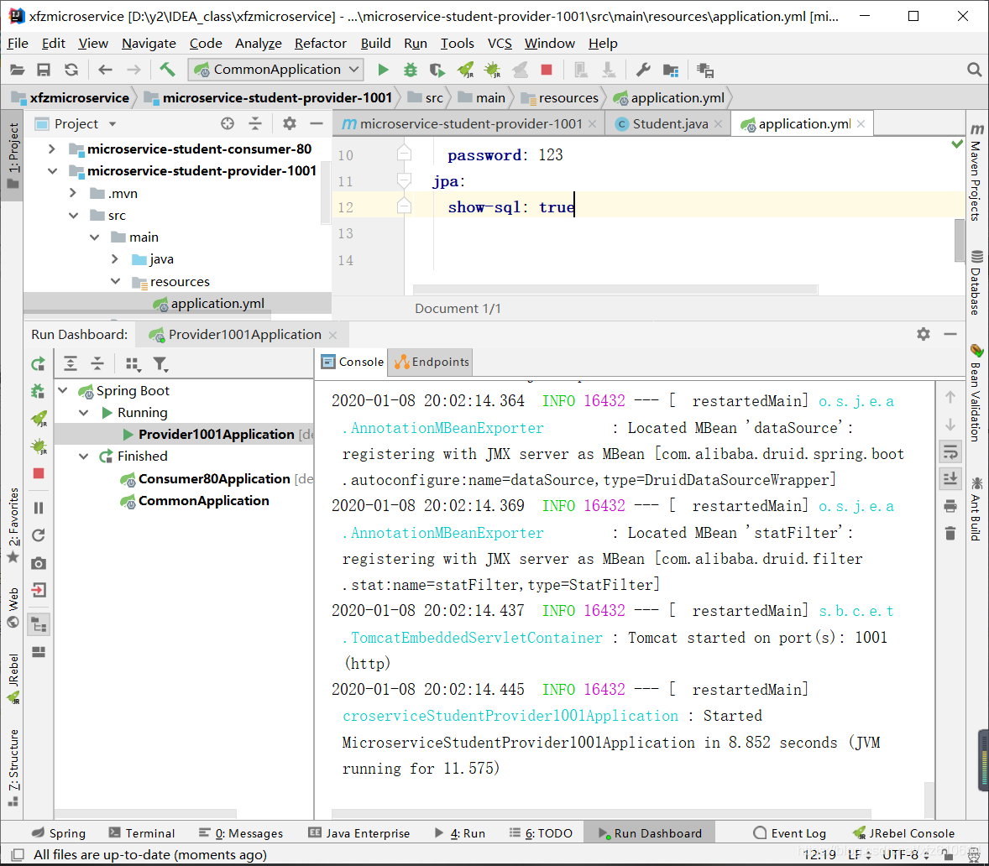Open Run Dashboard gear settings

[x=924, y=334]
